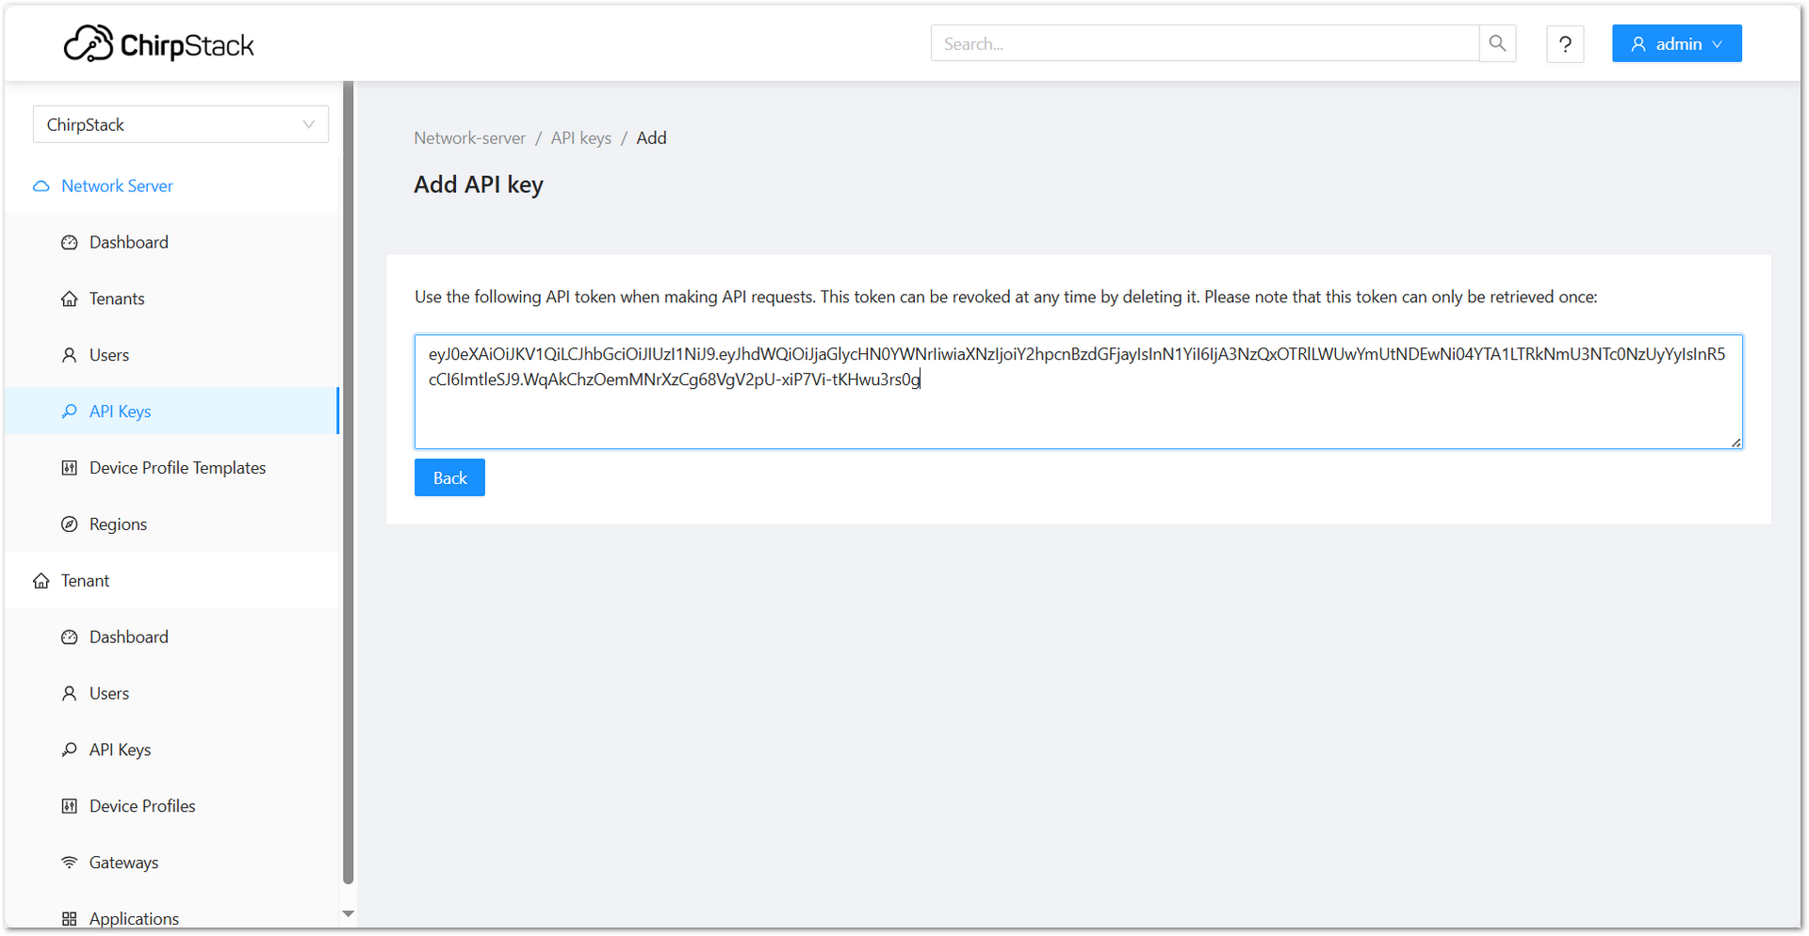
Task: Open the help question mark icon
Action: pos(1565,44)
